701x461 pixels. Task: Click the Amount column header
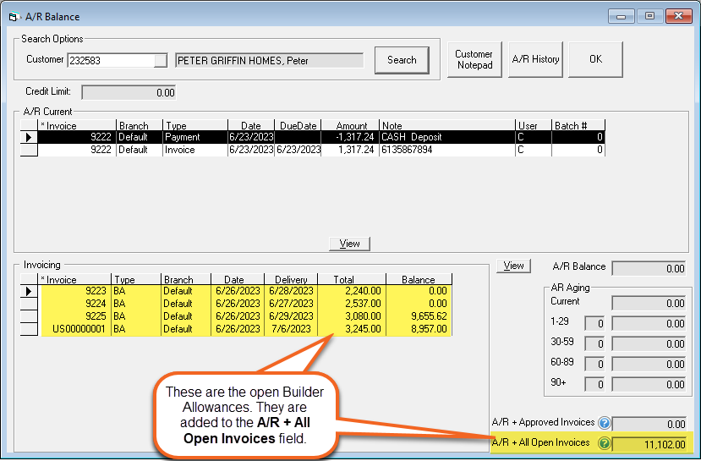click(x=350, y=125)
